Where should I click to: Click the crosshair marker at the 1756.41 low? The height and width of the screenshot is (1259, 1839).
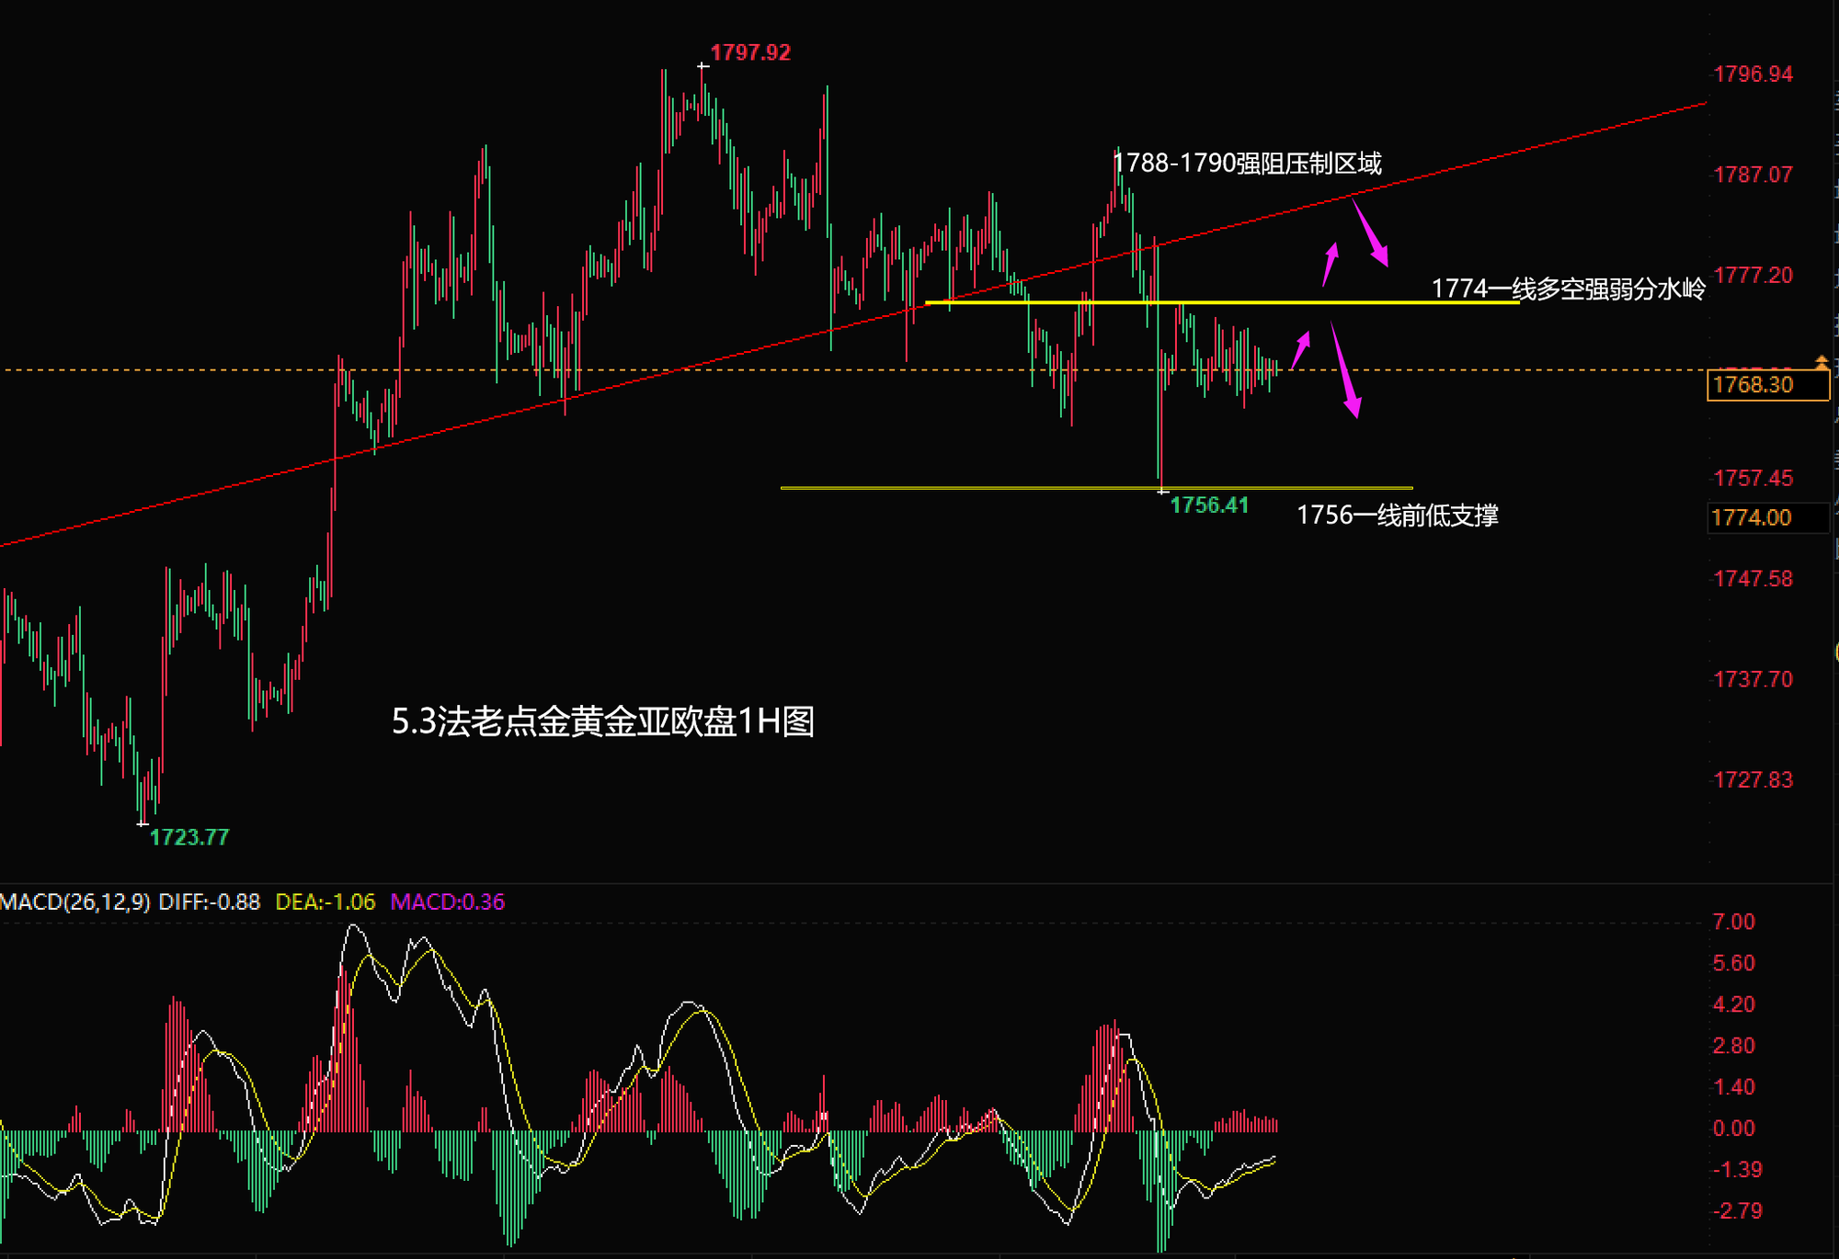[x=1163, y=492]
